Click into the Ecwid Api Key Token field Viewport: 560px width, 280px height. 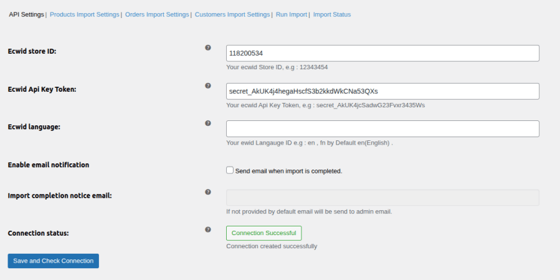tap(382, 91)
